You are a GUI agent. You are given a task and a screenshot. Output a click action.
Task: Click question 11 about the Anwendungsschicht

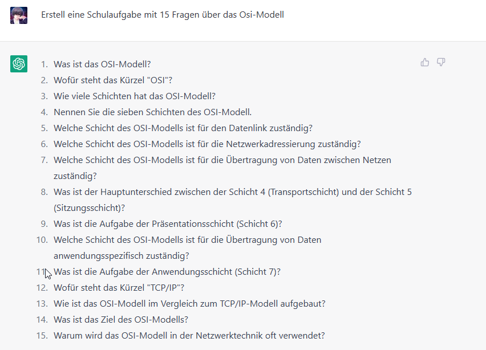[167, 272]
